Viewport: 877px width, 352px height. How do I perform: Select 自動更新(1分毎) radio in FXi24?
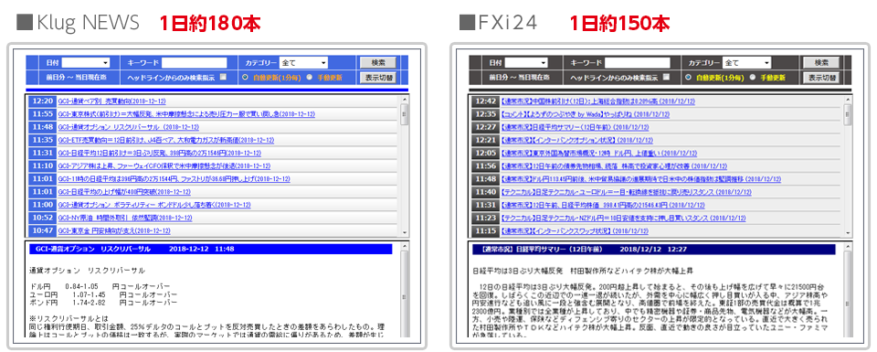tap(688, 77)
